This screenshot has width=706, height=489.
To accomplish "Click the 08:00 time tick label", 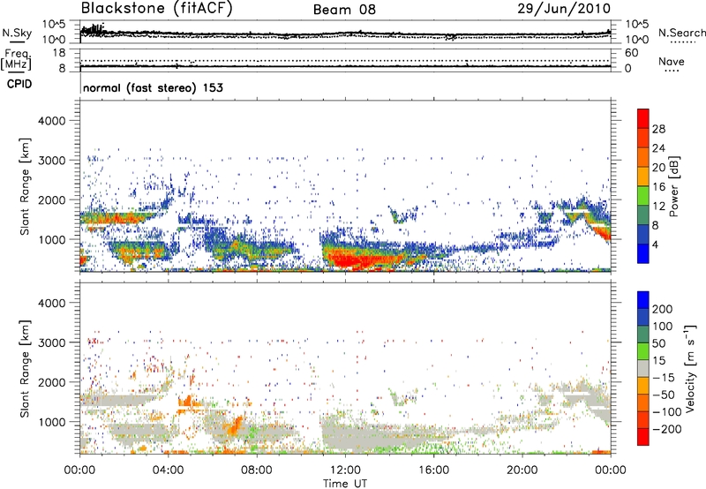I will point(256,470).
